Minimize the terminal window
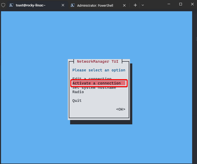The width and height of the screenshot is (197, 164). coord(169,4)
